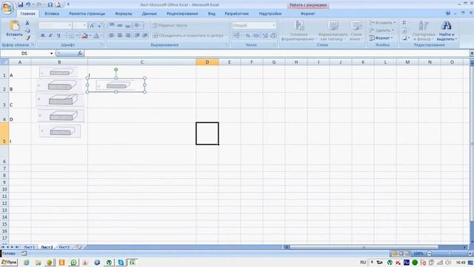Decrease the cell indent
This screenshot has height=267, width=474.
tap(137, 36)
